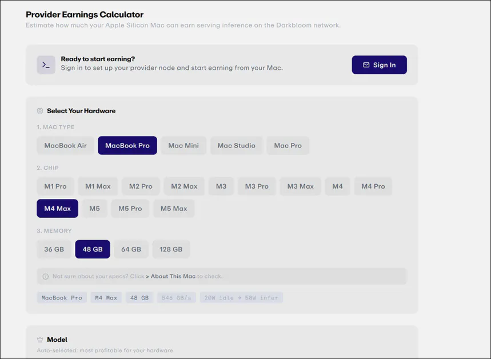Choose Mac Mini hardware
Image resolution: width=491 pixels, height=359 pixels.
183,145
